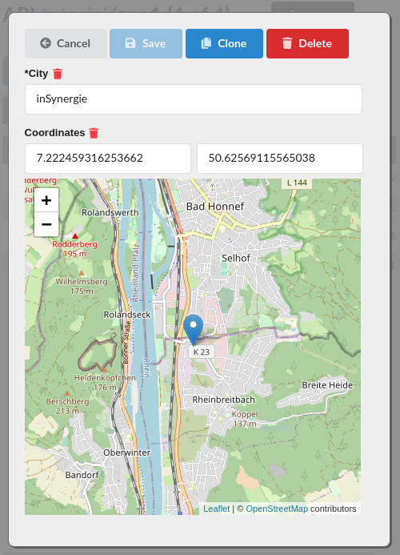Image resolution: width=400 pixels, height=555 pixels.
Task: Remove Coordinates using red trash icon
Action: 94,133
